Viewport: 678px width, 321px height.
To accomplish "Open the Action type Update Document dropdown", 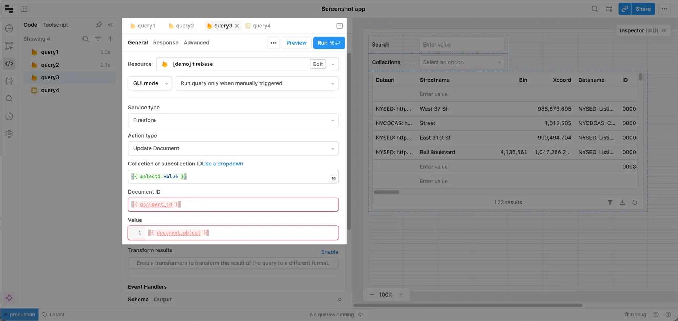I will (x=233, y=148).
